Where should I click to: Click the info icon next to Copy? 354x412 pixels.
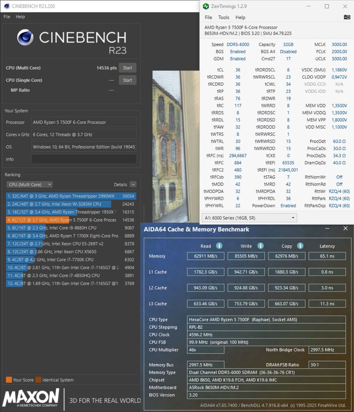point(300,246)
